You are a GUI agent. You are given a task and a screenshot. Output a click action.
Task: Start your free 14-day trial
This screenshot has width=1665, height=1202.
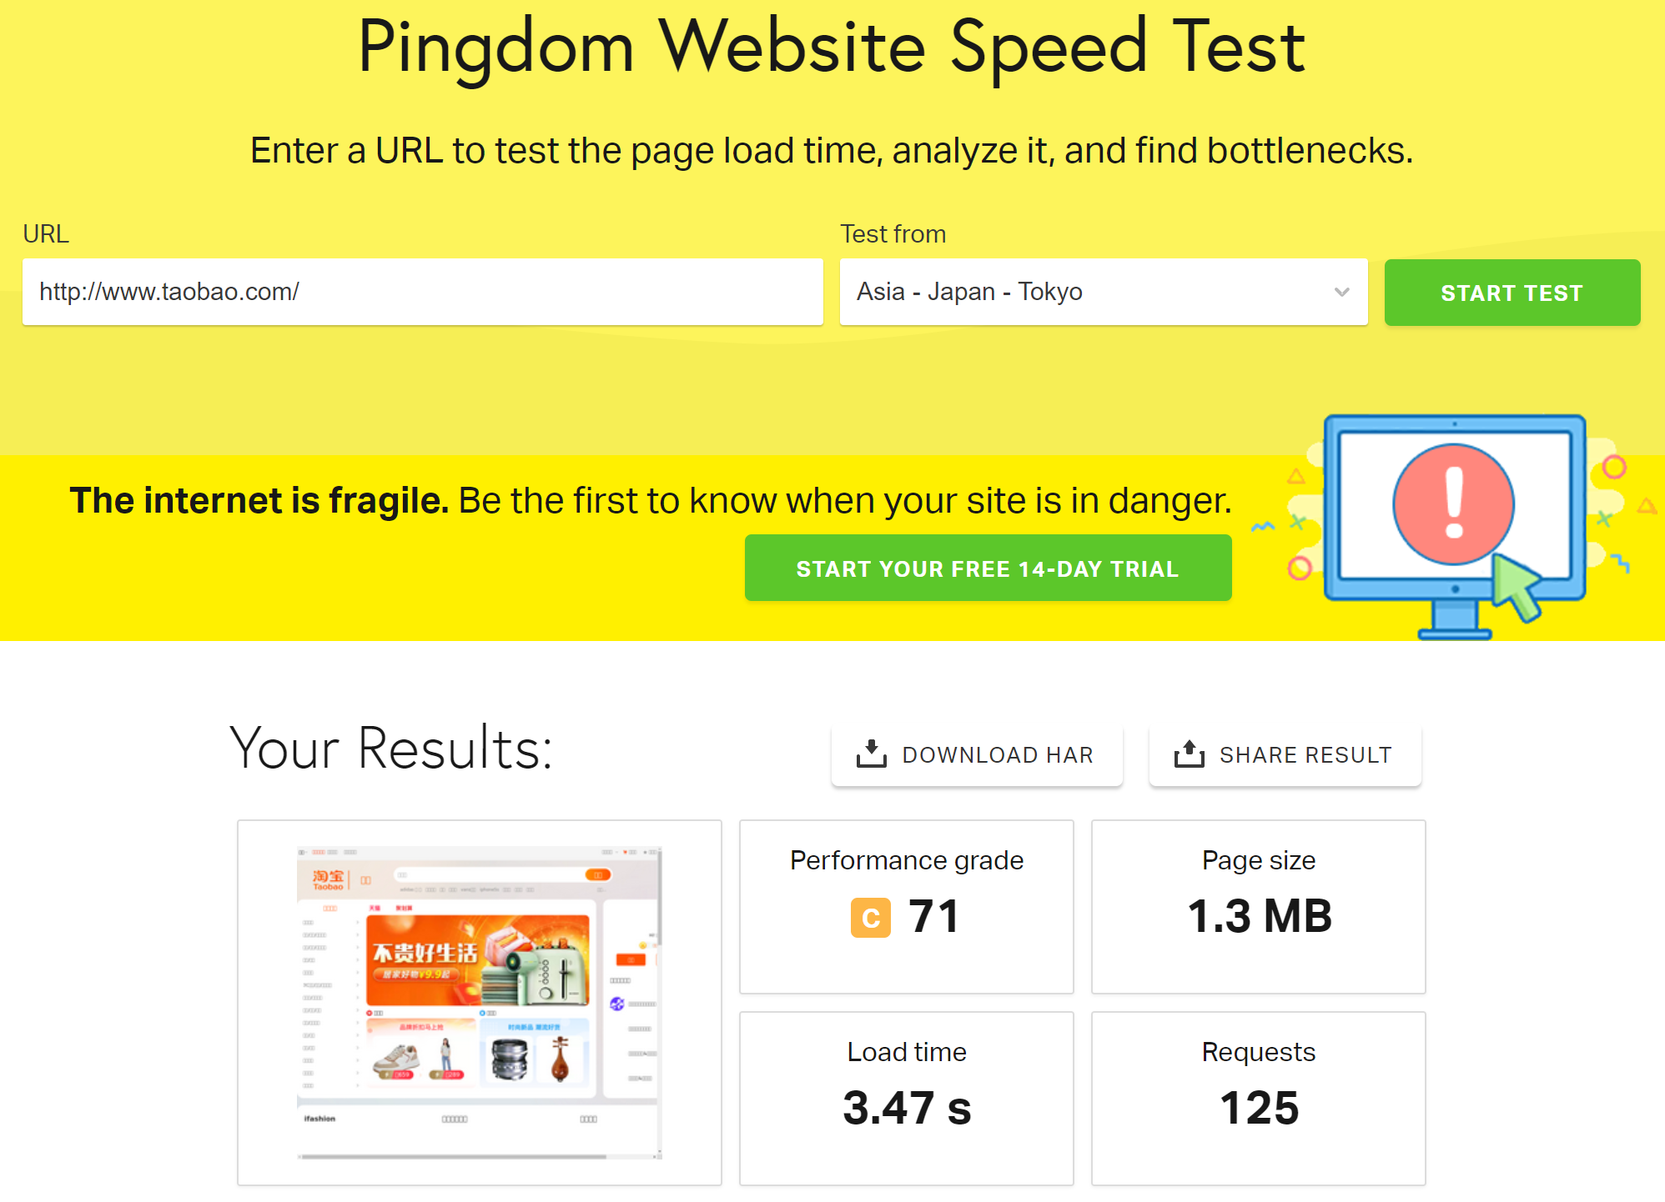pos(988,568)
